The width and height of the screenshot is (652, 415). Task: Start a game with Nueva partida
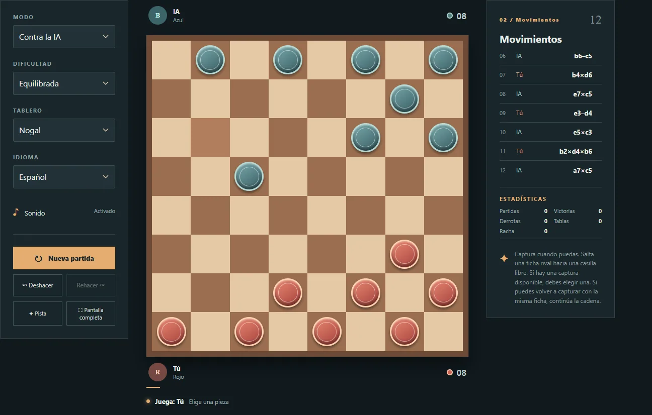click(x=64, y=258)
